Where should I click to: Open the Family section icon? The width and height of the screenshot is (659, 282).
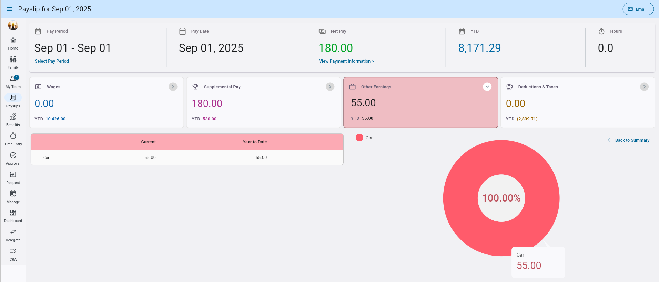coord(13,59)
